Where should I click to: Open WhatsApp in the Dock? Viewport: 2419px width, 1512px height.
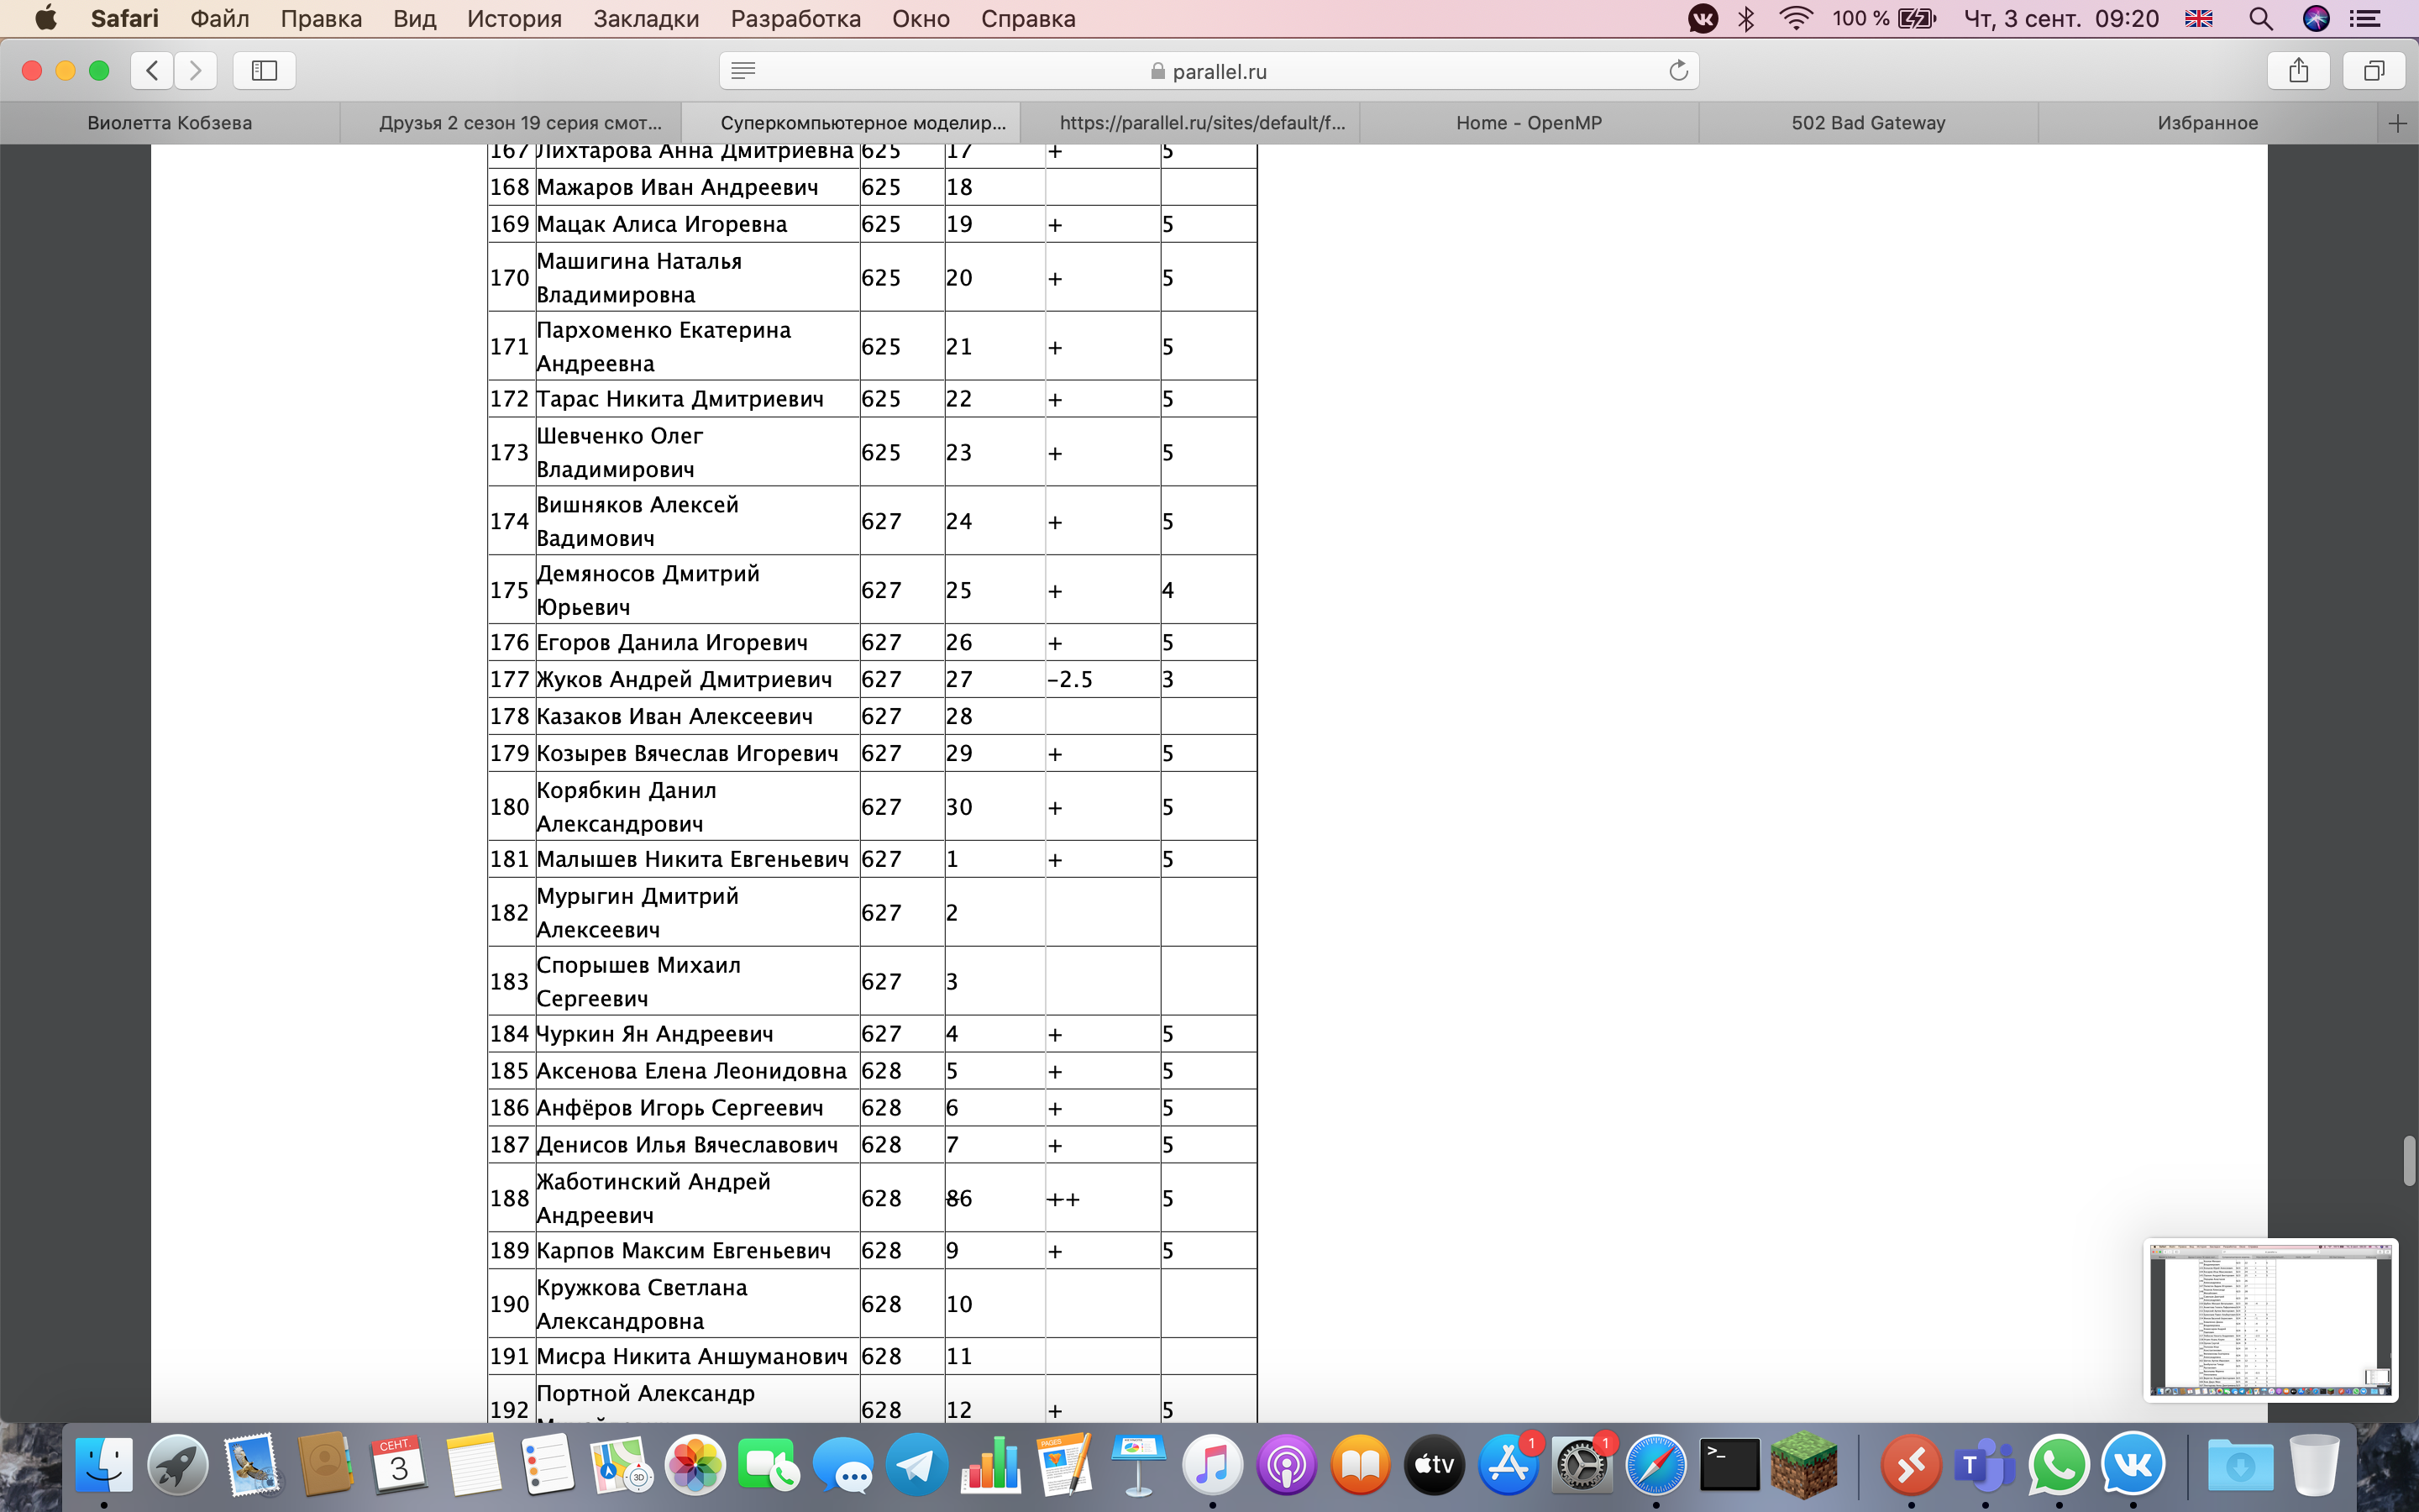coord(2058,1465)
